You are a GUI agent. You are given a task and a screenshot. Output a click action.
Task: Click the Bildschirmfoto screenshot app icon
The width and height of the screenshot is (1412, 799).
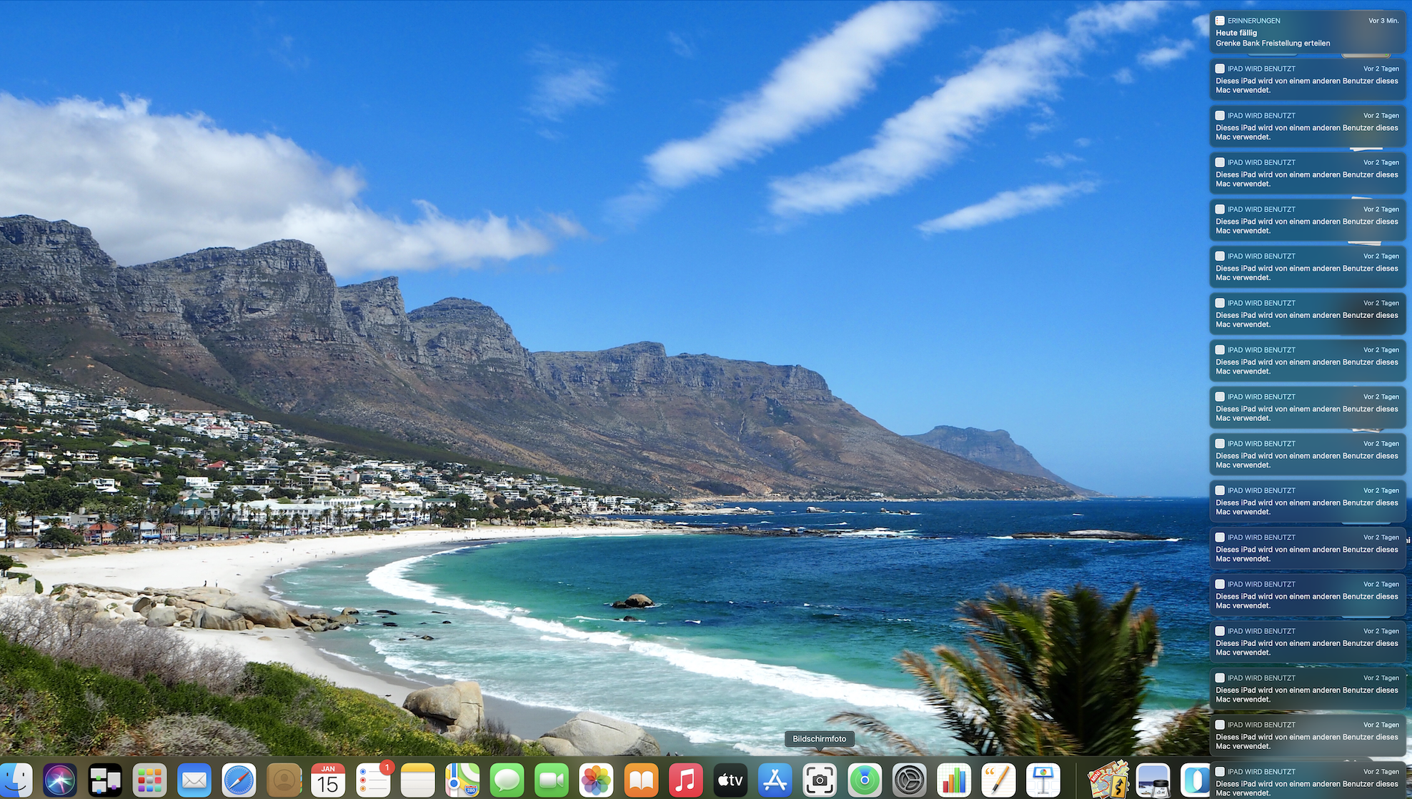820,780
